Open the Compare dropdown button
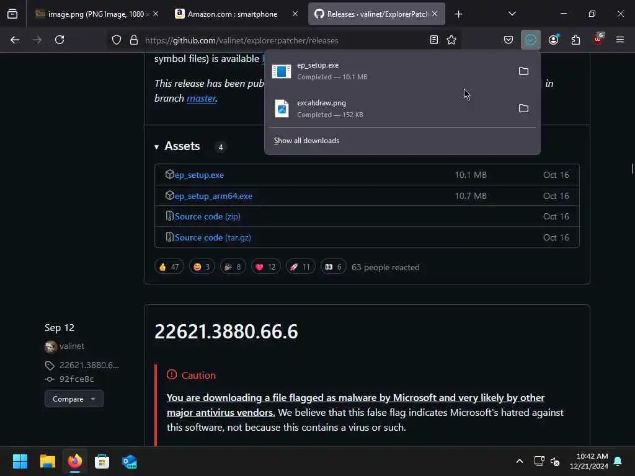Screen dimensions: 635x476 point(74,399)
